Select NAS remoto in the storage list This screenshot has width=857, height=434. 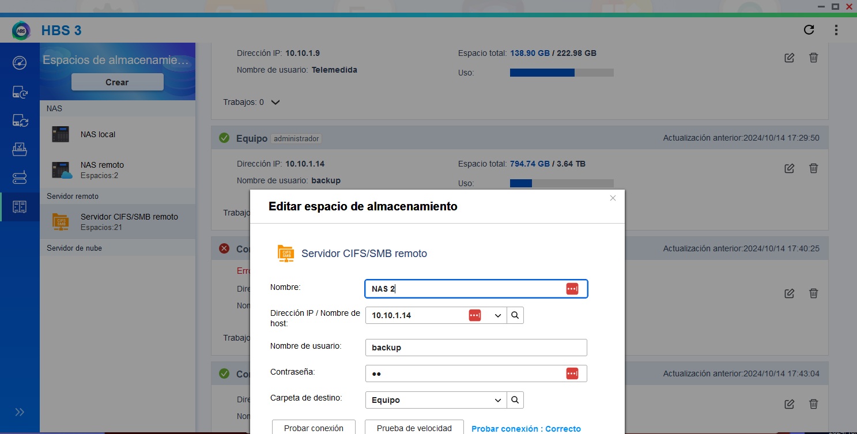click(102, 169)
